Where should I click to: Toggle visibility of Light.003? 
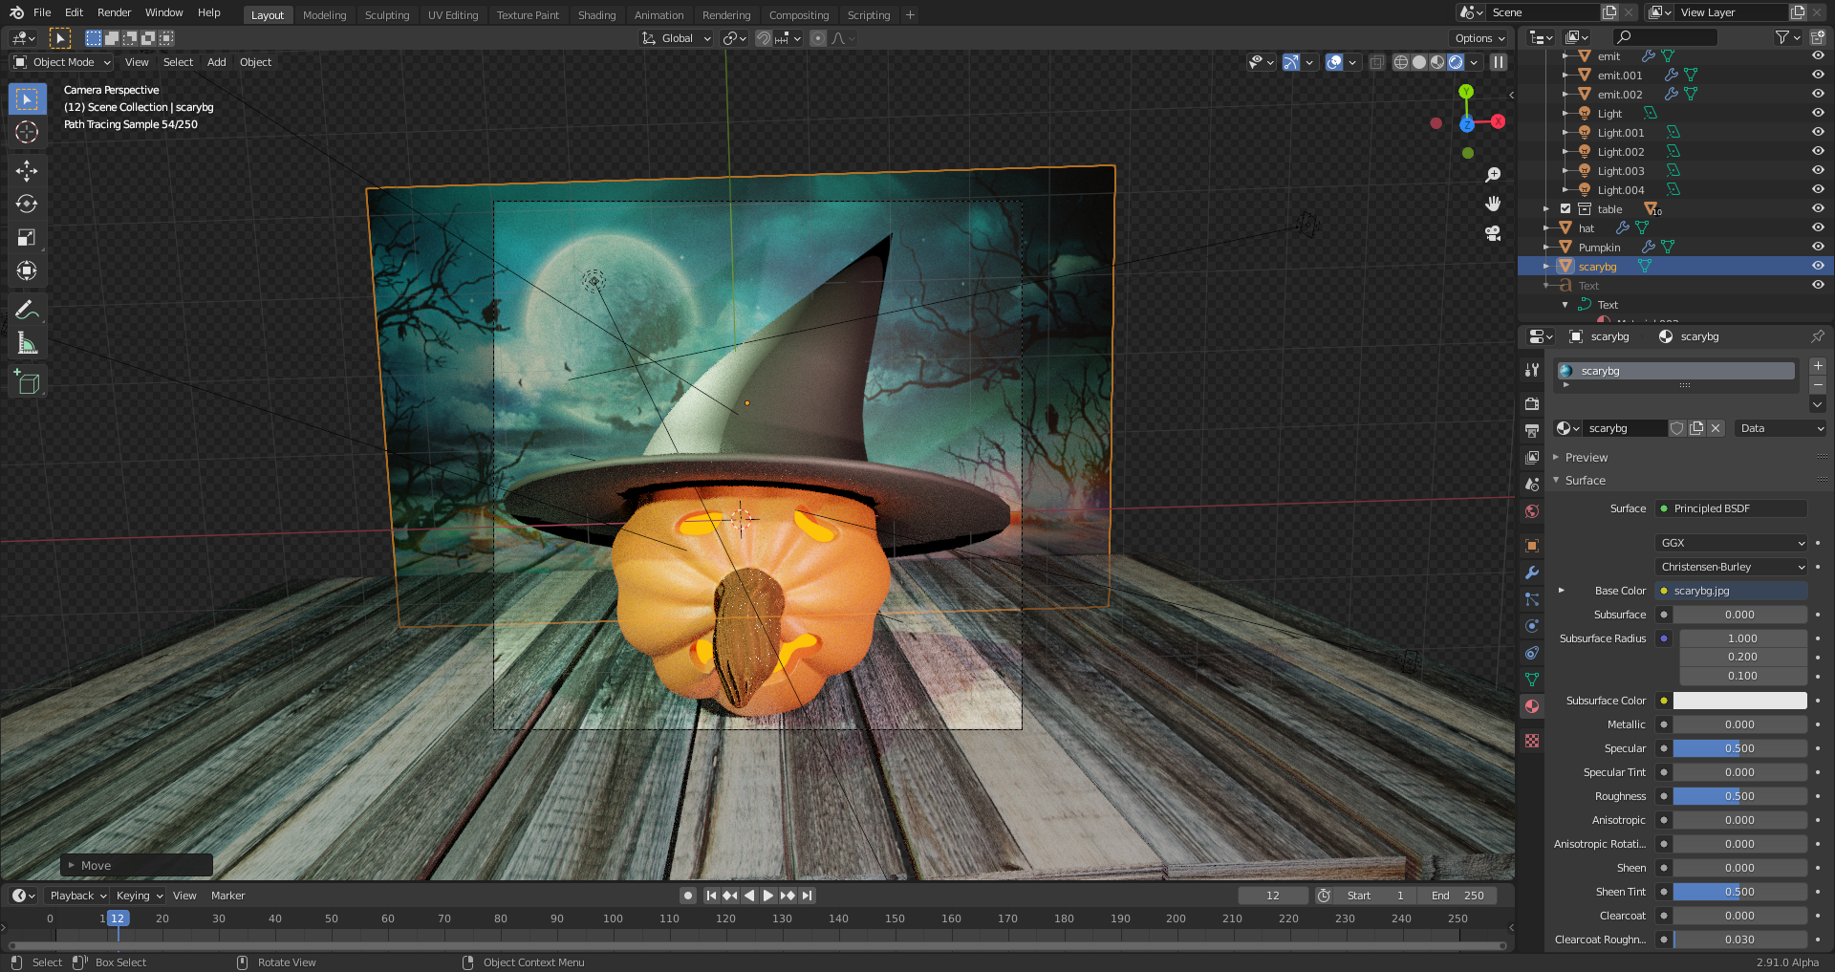click(1818, 170)
